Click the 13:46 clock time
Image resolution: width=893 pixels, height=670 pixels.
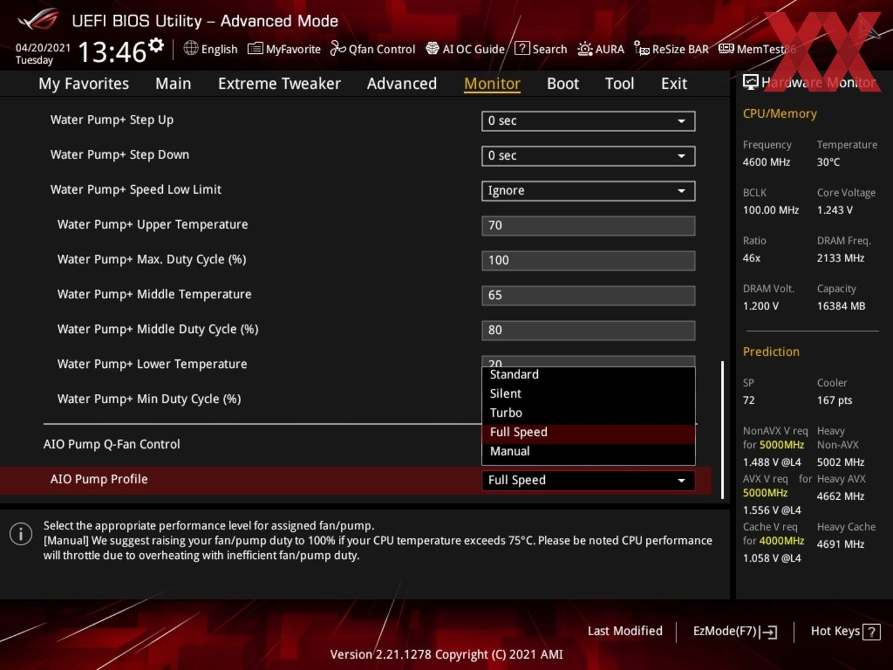tap(112, 51)
